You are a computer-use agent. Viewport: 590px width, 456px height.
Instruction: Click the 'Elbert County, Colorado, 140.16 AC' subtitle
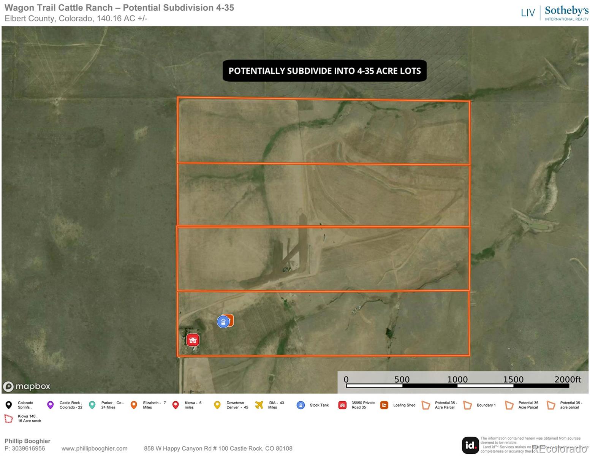click(x=76, y=18)
